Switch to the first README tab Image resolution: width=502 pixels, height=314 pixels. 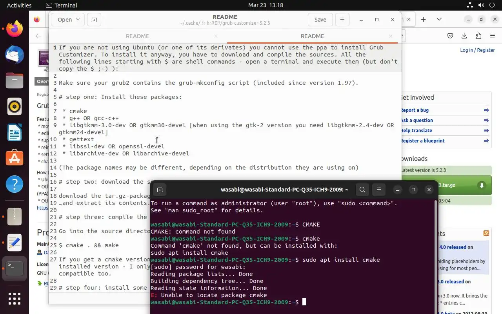(137, 36)
